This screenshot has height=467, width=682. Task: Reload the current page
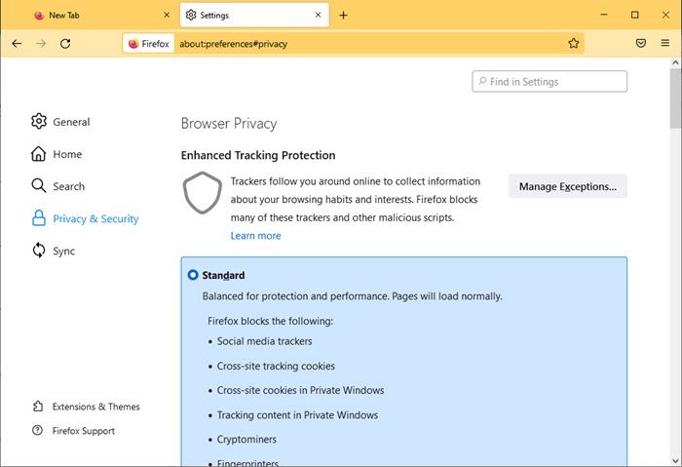point(65,43)
